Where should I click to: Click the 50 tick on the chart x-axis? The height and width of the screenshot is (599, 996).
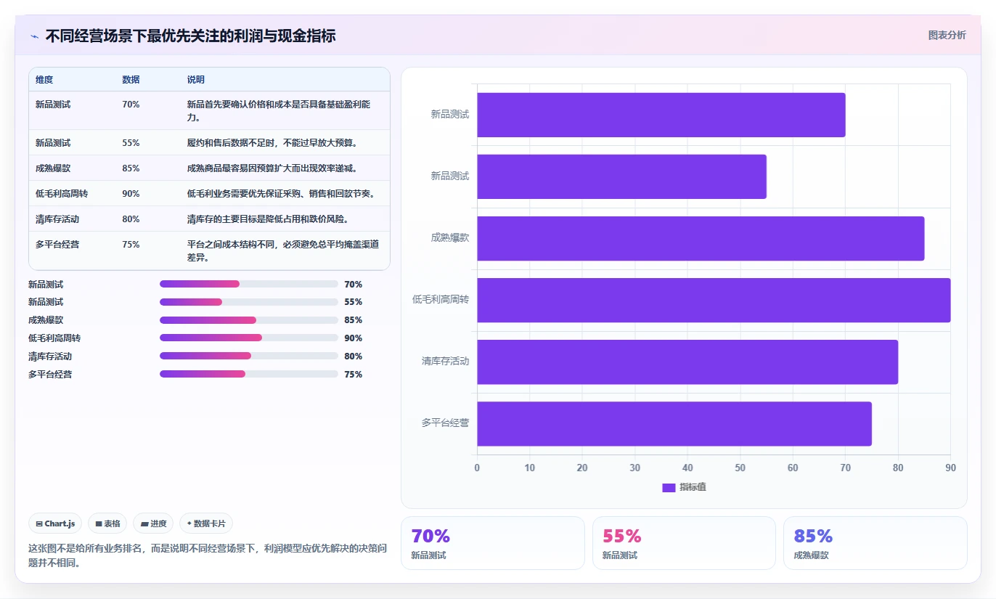pos(740,468)
